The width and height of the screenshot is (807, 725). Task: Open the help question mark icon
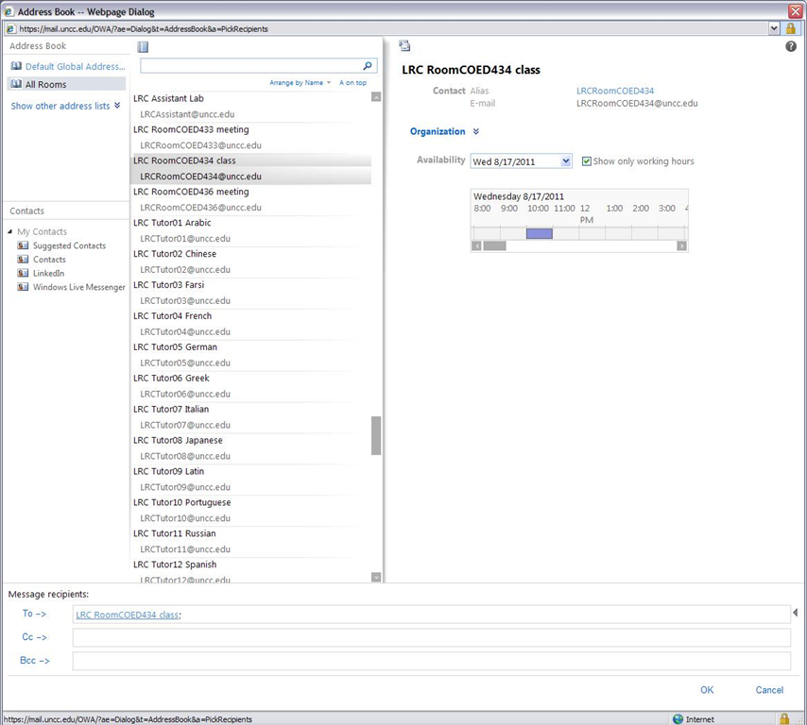[791, 46]
